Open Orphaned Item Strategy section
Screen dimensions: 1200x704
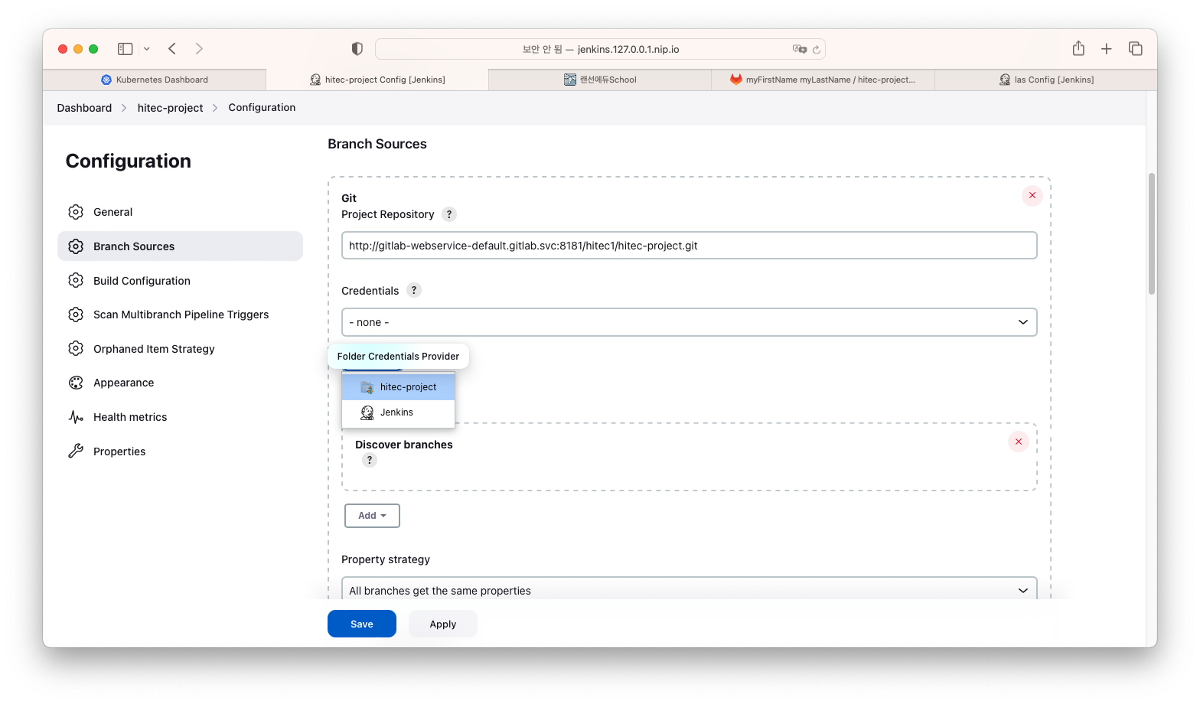pyautogui.click(x=180, y=349)
